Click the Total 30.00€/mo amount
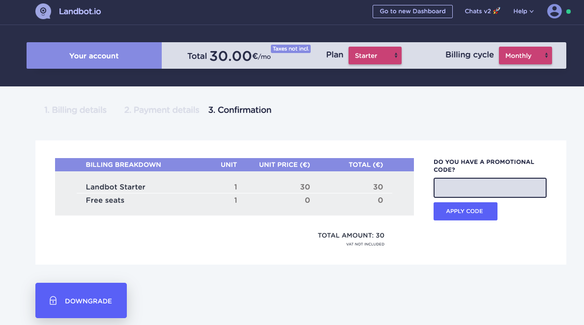This screenshot has height=325, width=584. pyautogui.click(x=229, y=56)
